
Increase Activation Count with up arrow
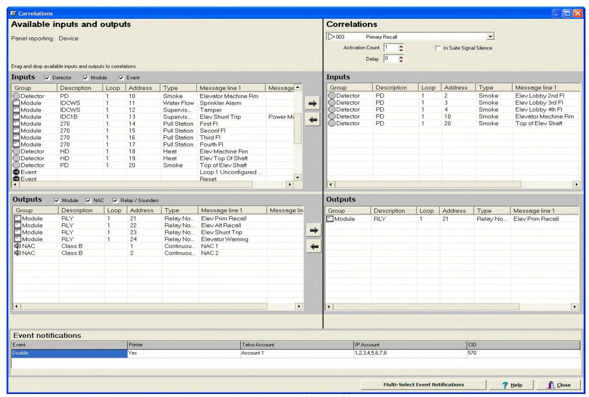pyautogui.click(x=401, y=46)
